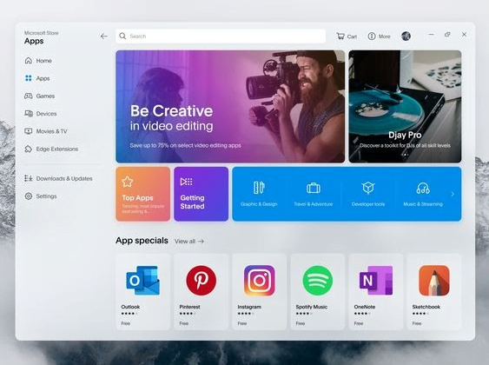Screen dimensions: 489x365
Task: Go to Movies & TV
Action: tap(46, 131)
